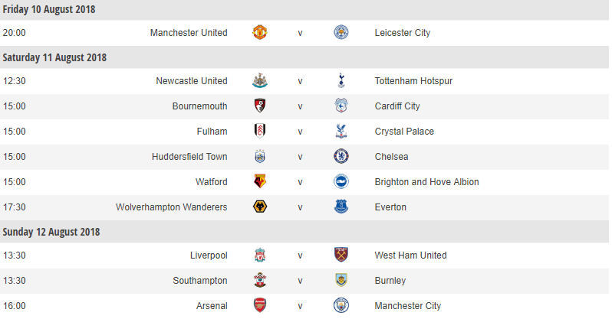Screen dimensions: 612x319
Task: Click the Manchester City club crest
Action: pyautogui.click(x=341, y=305)
